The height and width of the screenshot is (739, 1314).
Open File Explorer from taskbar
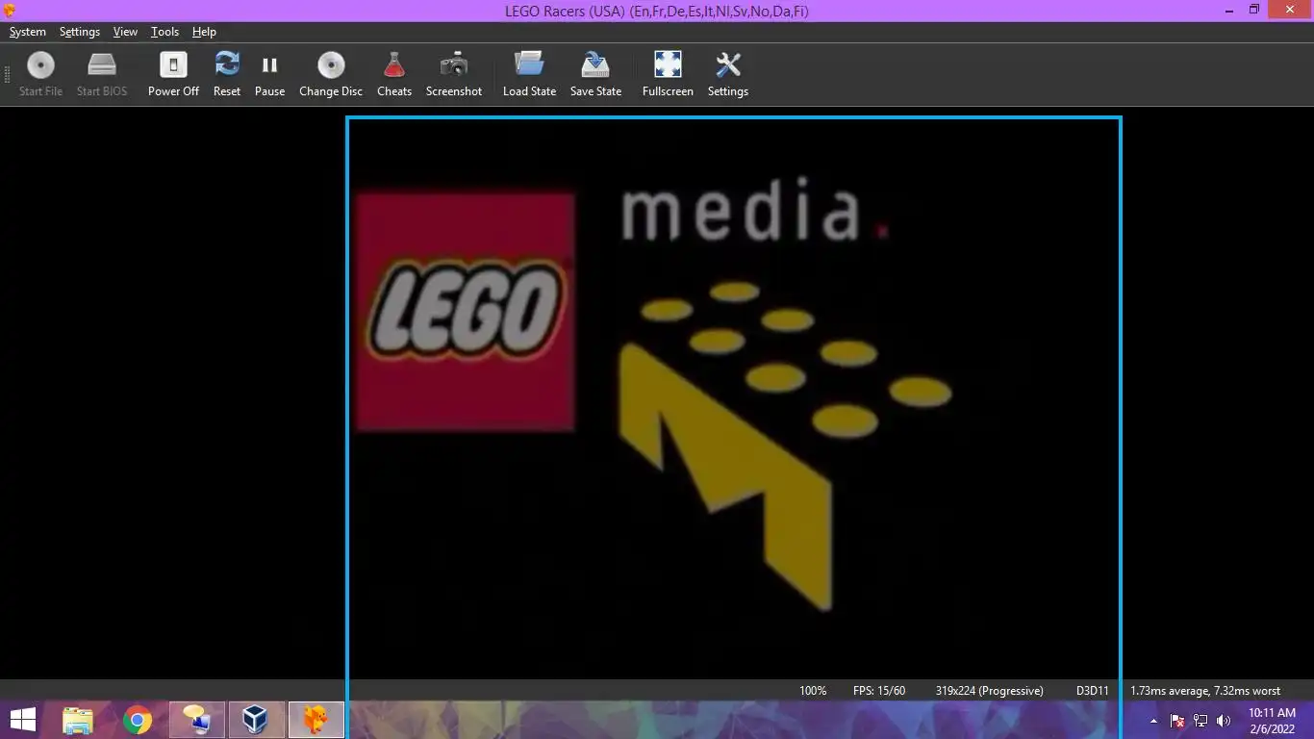point(78,720)
